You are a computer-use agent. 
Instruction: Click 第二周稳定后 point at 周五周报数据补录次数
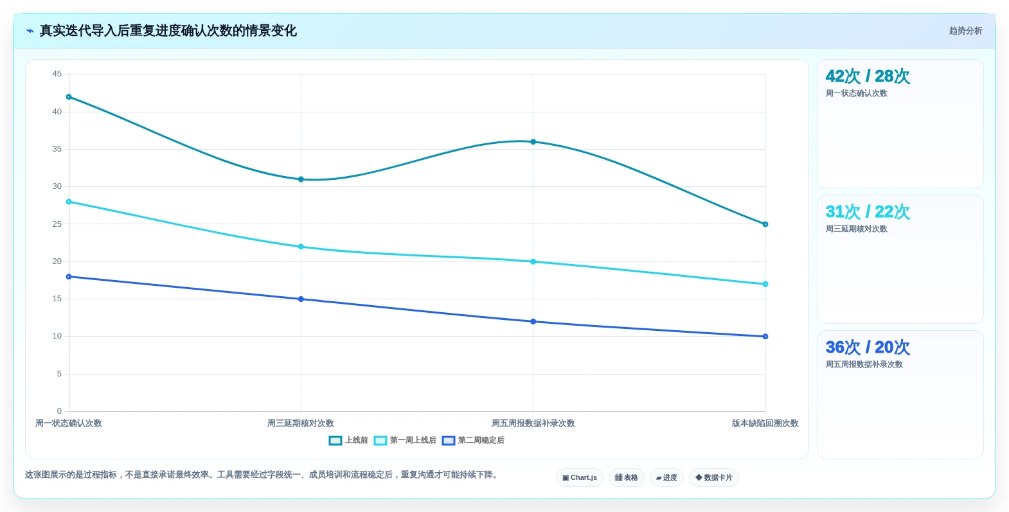click(x=533, y=322)
